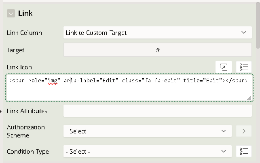Click the go-to arrow beside Authorization Scheme

(x=244, y=131)
